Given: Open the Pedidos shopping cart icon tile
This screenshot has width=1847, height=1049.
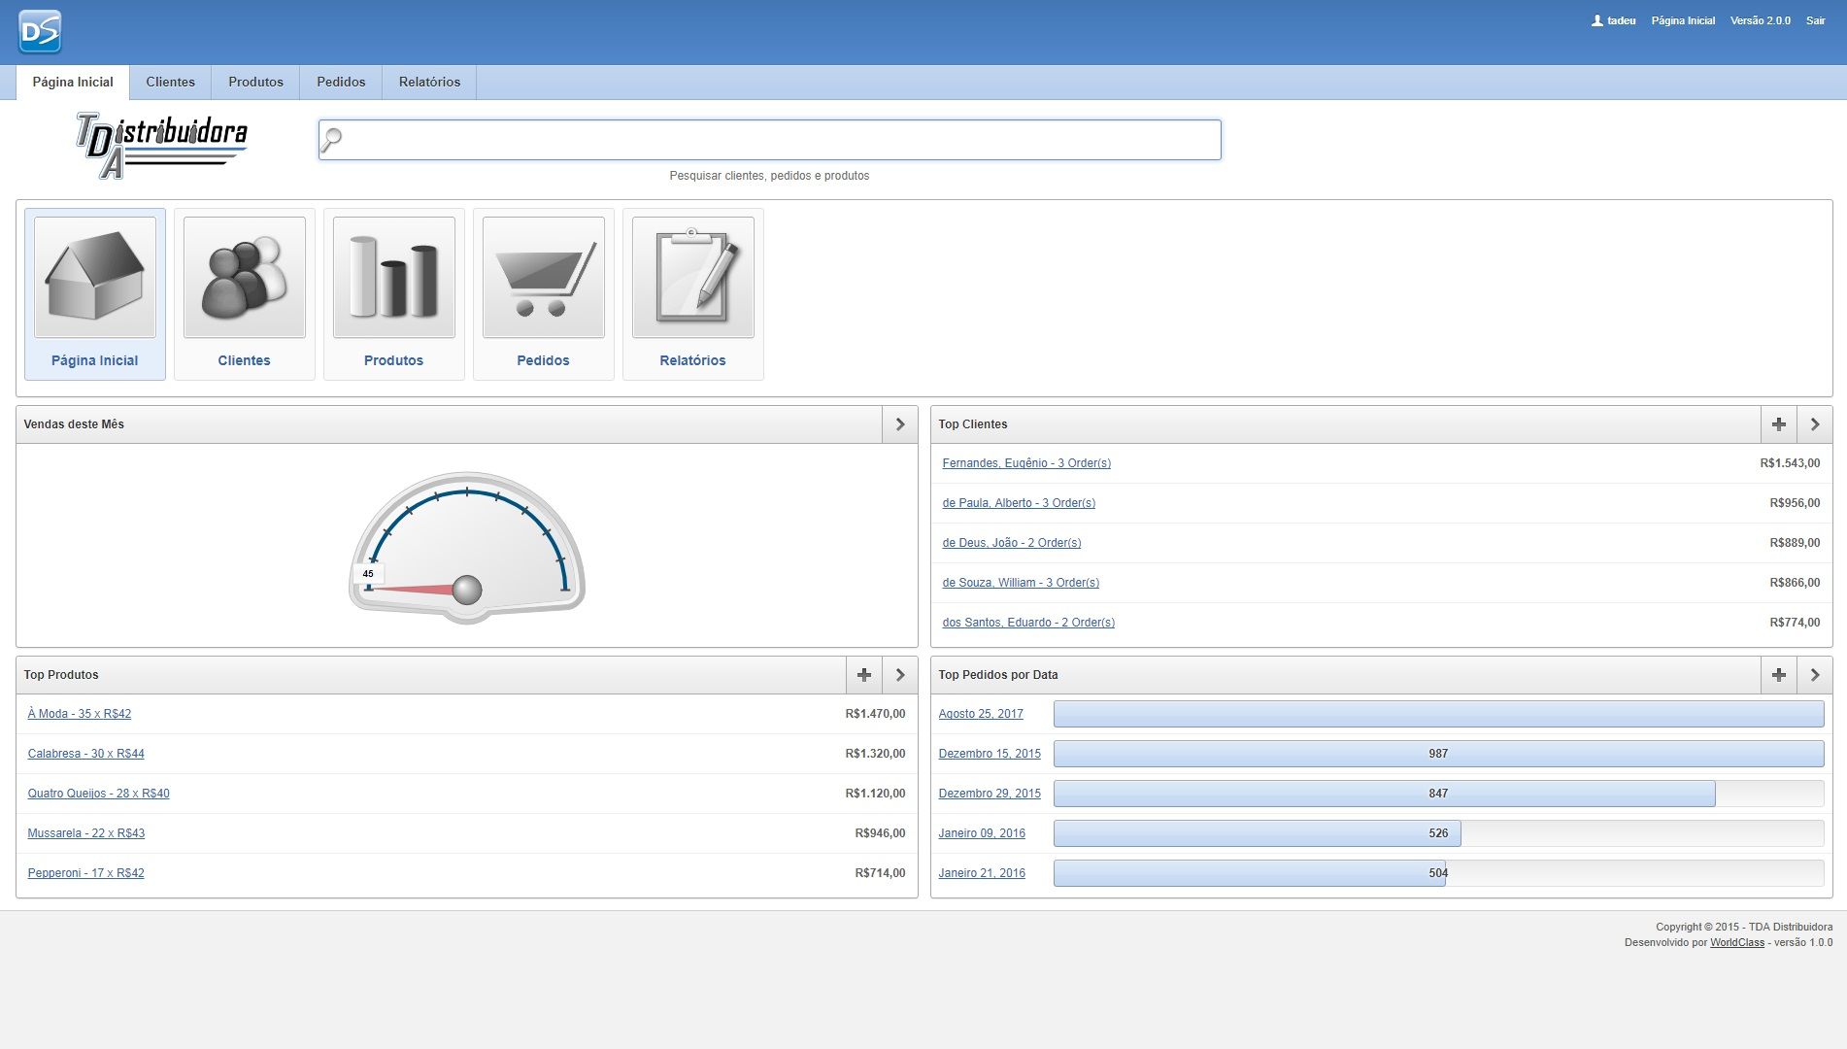Looking at the screenshot, I should pyautogui.click(x=543, y=278).
